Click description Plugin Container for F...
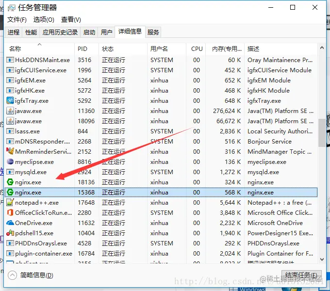Viewport: 330px width, 291px height. point(280,253)
